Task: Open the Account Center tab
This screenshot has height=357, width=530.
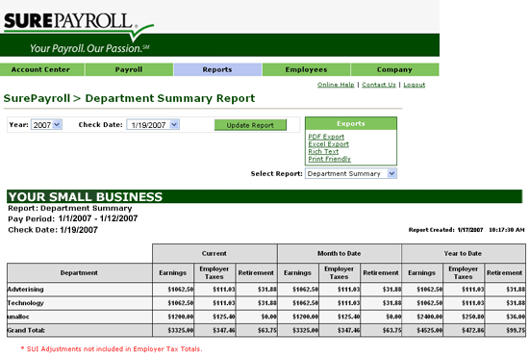Action: click(x=42, y=69)
